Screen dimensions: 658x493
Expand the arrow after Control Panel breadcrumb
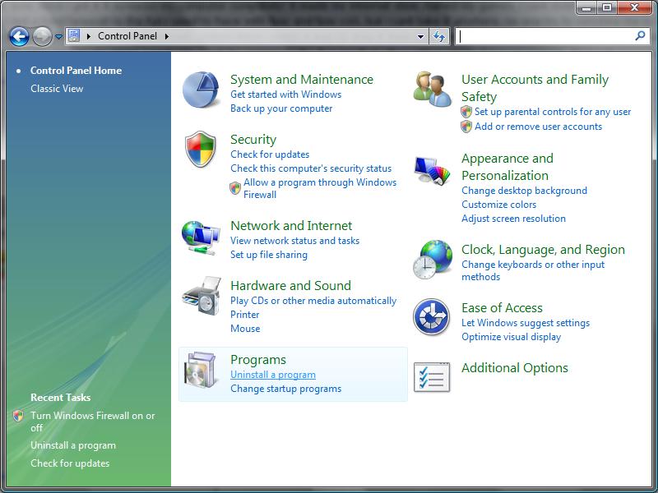click(x=167, y=36)
